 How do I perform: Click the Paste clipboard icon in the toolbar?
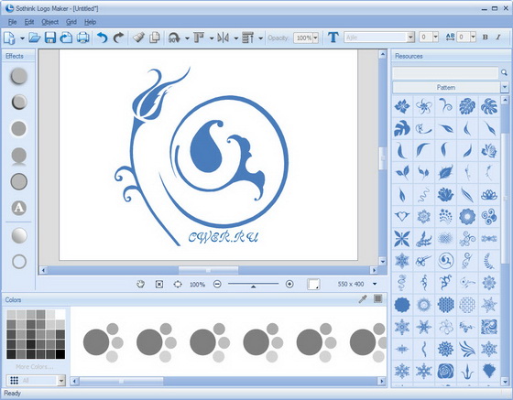pyautogui.click(x=138, y=38)
